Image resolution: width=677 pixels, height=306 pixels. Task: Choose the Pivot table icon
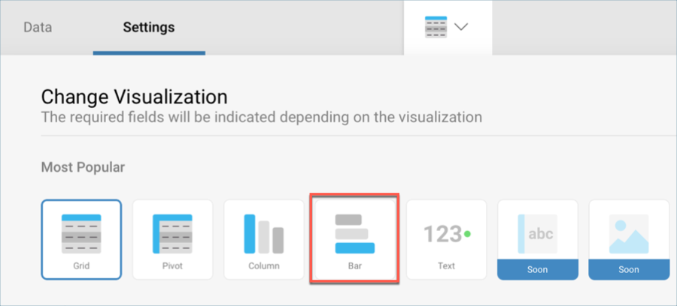click(172, 233)
